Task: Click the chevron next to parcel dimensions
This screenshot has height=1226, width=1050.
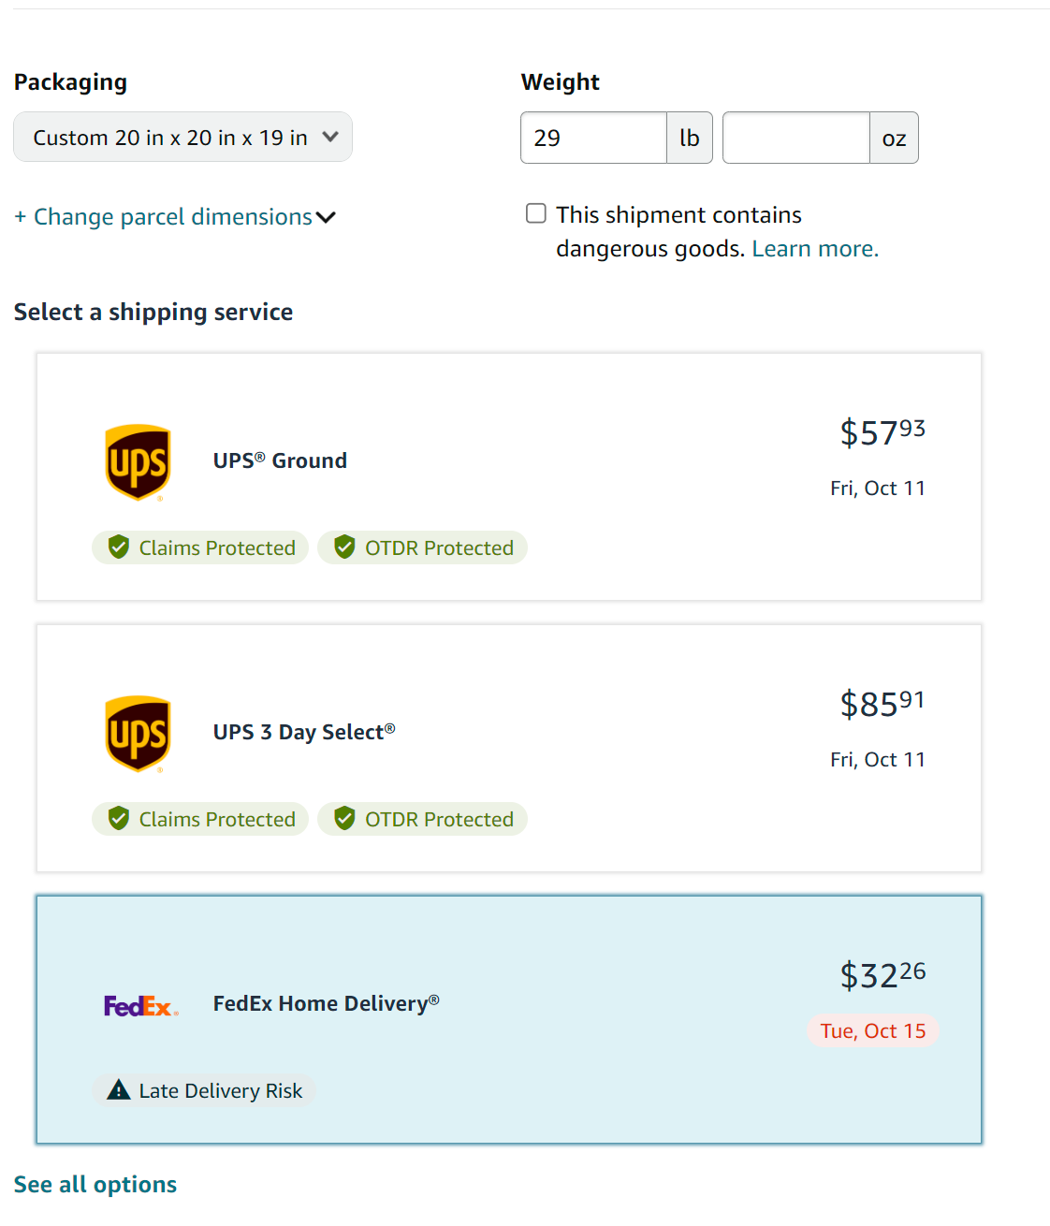Action: [x=326, y=218]
